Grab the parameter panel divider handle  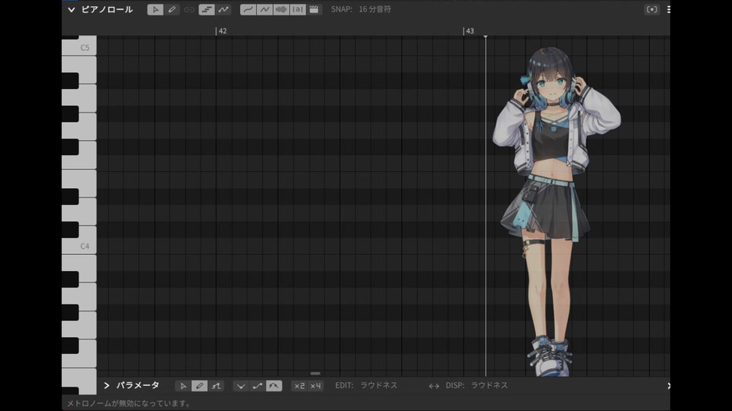[x=315, y=373]
